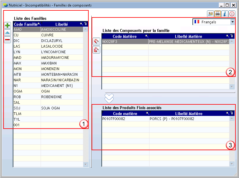Sort by Code Famille column header

coord(26,24)
